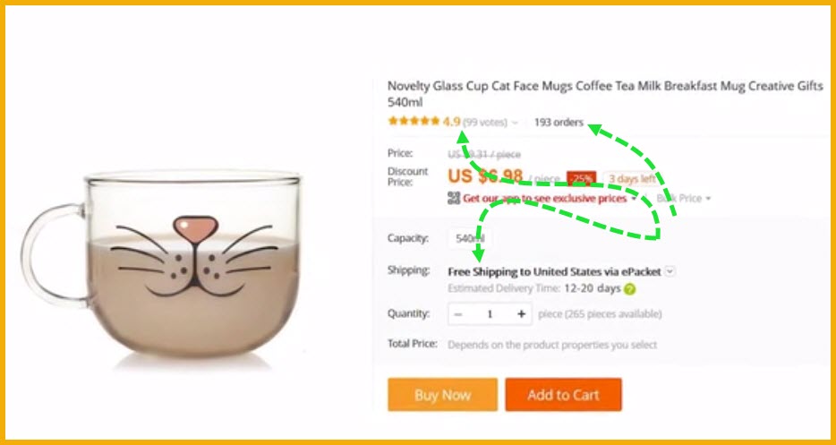Viewport: 836px width, 445px height.
Task: Open the Bulk Price dropdown
Action: click(684, 199)
